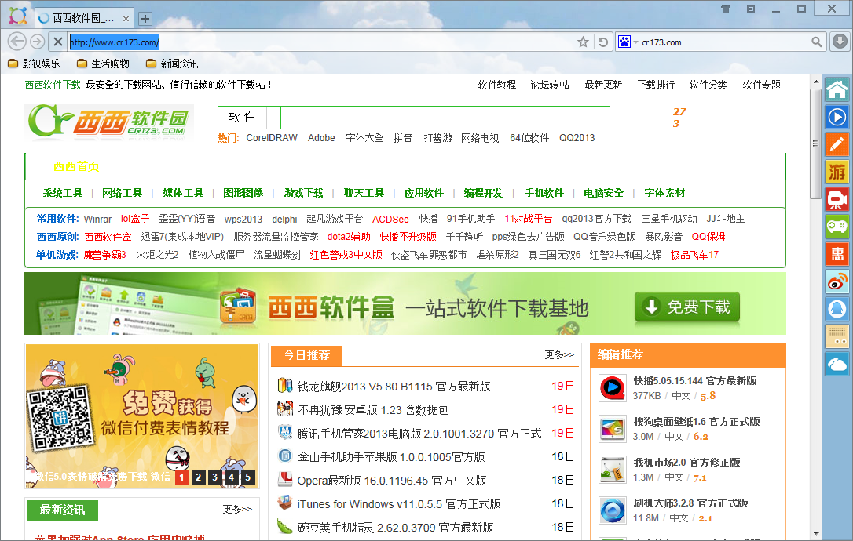This screenshot has height=541, width=853.
Task: Open 钱龙旗舰2013 V5.80 B1115 download link
Action: tap(394, 387)
